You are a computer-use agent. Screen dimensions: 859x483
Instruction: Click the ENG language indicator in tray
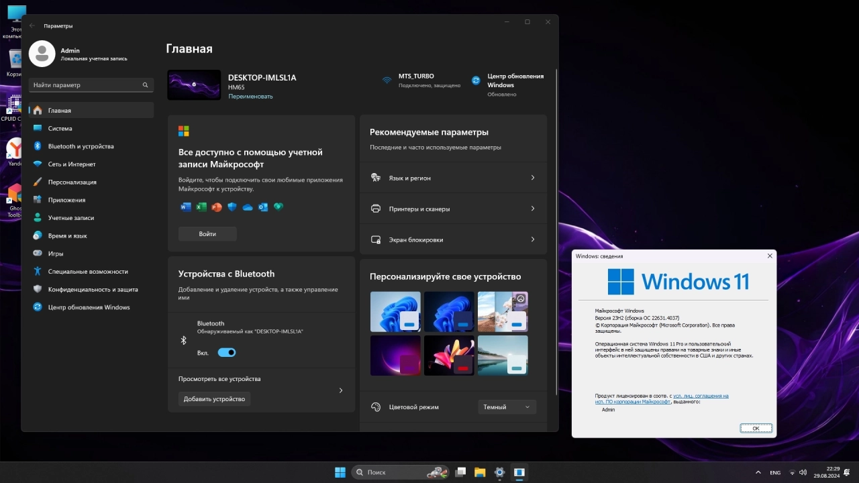(x=775, y=472)
